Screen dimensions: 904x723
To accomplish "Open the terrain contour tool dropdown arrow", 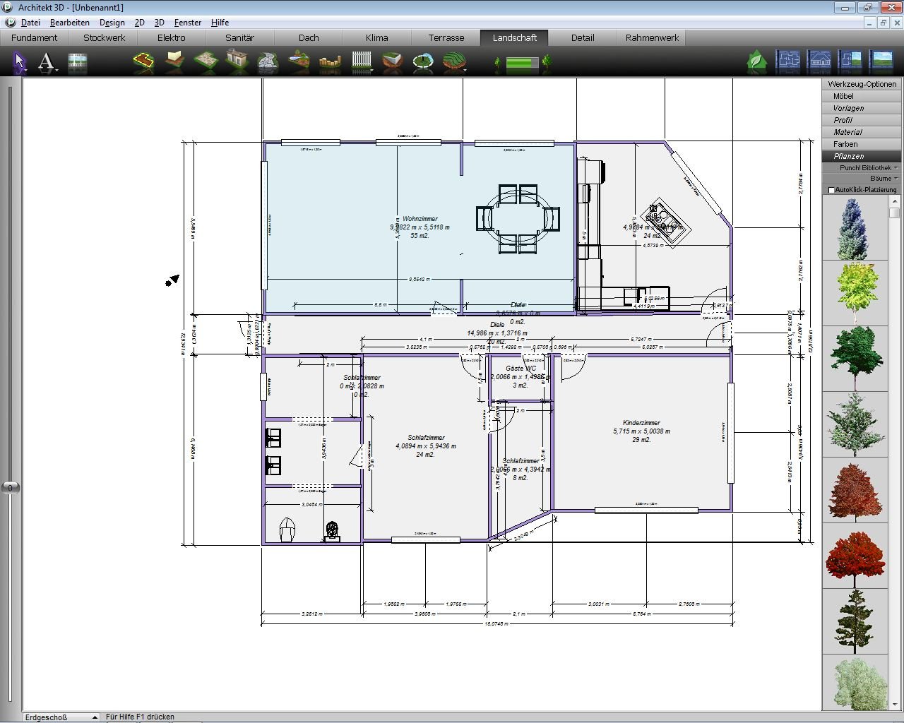I will click(x=466, y=71).
